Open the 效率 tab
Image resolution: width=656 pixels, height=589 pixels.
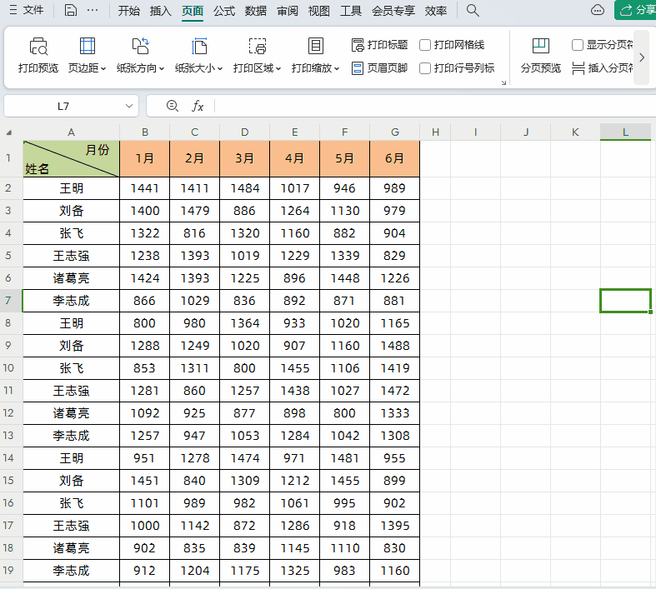pos(435,11)
